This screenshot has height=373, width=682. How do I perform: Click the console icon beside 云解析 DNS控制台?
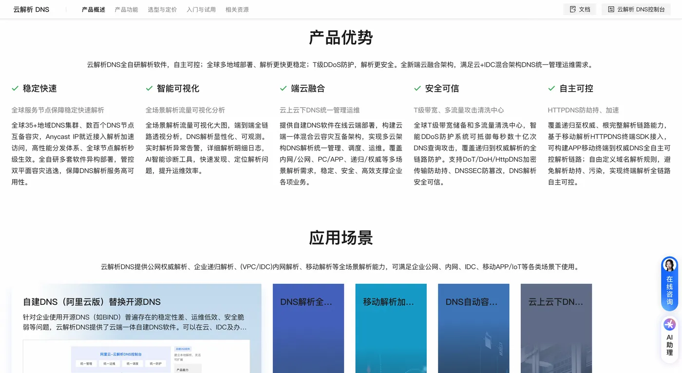[x=611, y=9]
